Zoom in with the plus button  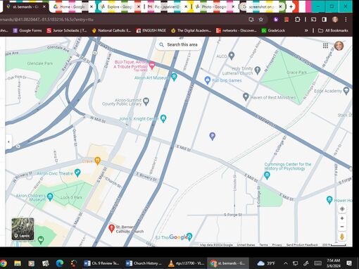[342, 218]
